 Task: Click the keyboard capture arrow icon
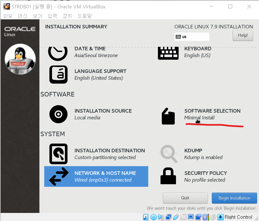click(220, 217)
